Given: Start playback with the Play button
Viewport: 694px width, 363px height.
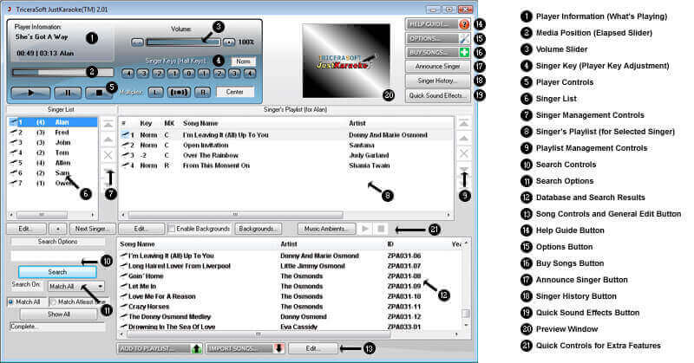Looking at the screenshot, I should coord(30,93).
